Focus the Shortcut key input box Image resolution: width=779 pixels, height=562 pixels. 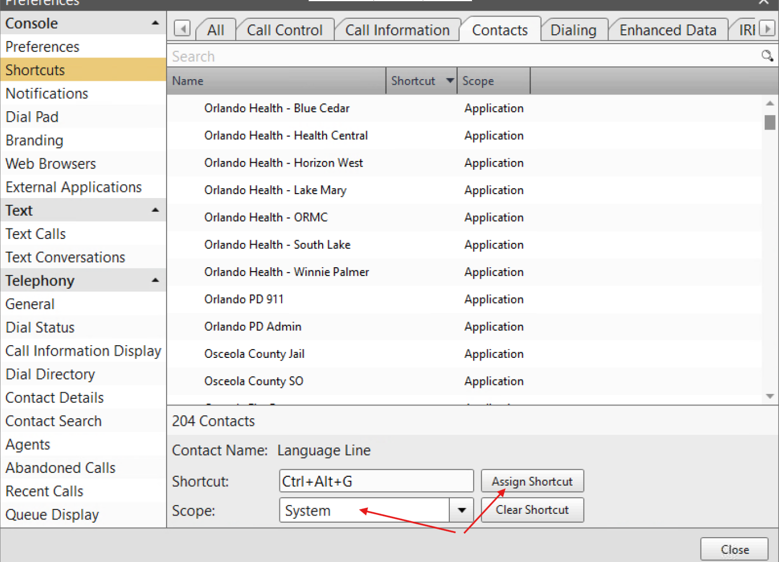point(376,481)
